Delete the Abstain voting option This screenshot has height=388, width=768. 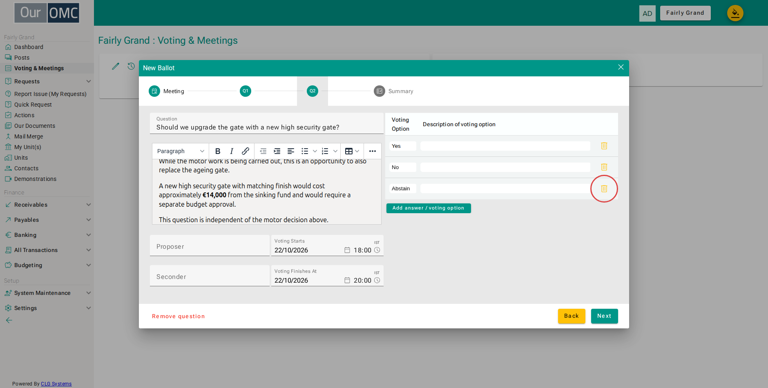point(604,189)
